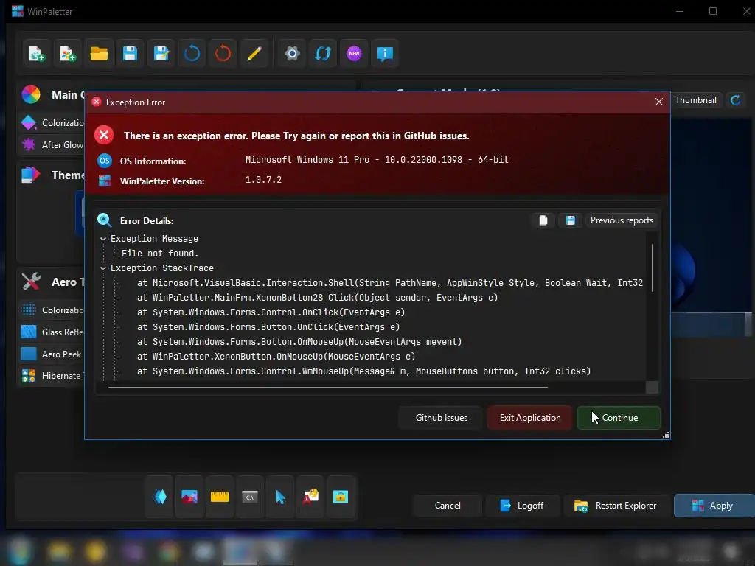
Task: Open the command prompt C:\ icon
Action: [x=250, y=497]
